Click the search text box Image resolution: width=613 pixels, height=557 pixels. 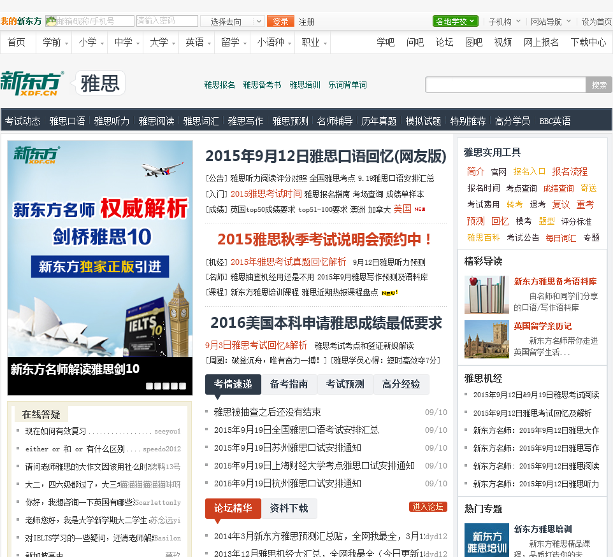click(x=505, y=85)
